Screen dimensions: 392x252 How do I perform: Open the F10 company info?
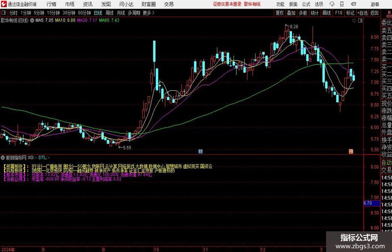click(x=339, y=13)
